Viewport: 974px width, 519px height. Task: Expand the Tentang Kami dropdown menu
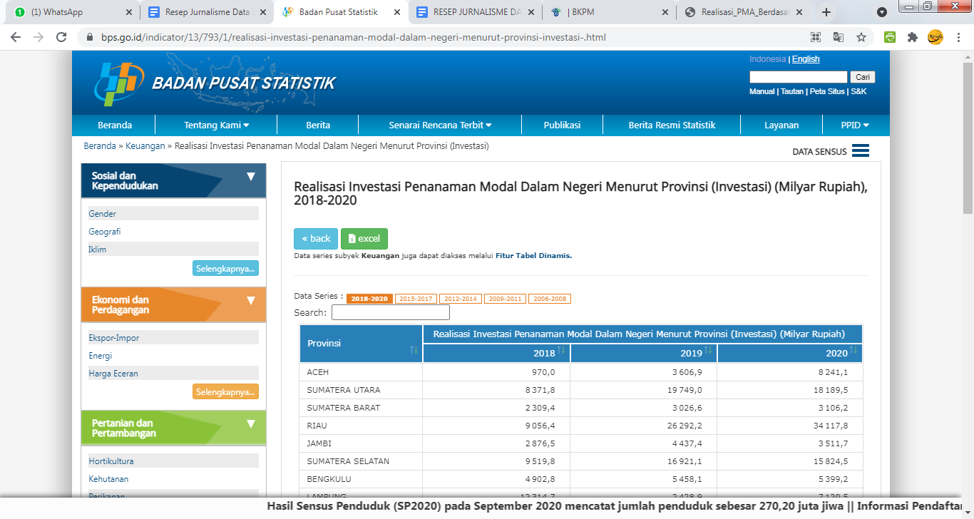(216, 125)
